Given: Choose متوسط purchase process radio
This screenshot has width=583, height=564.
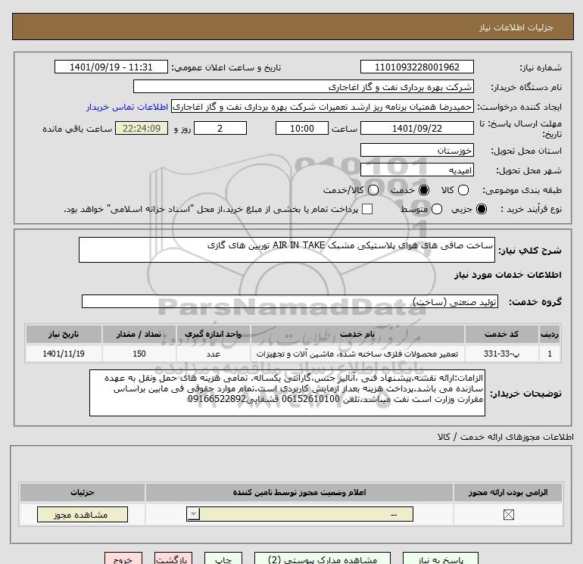Looking at the screenshot, I should coord(437,209).
